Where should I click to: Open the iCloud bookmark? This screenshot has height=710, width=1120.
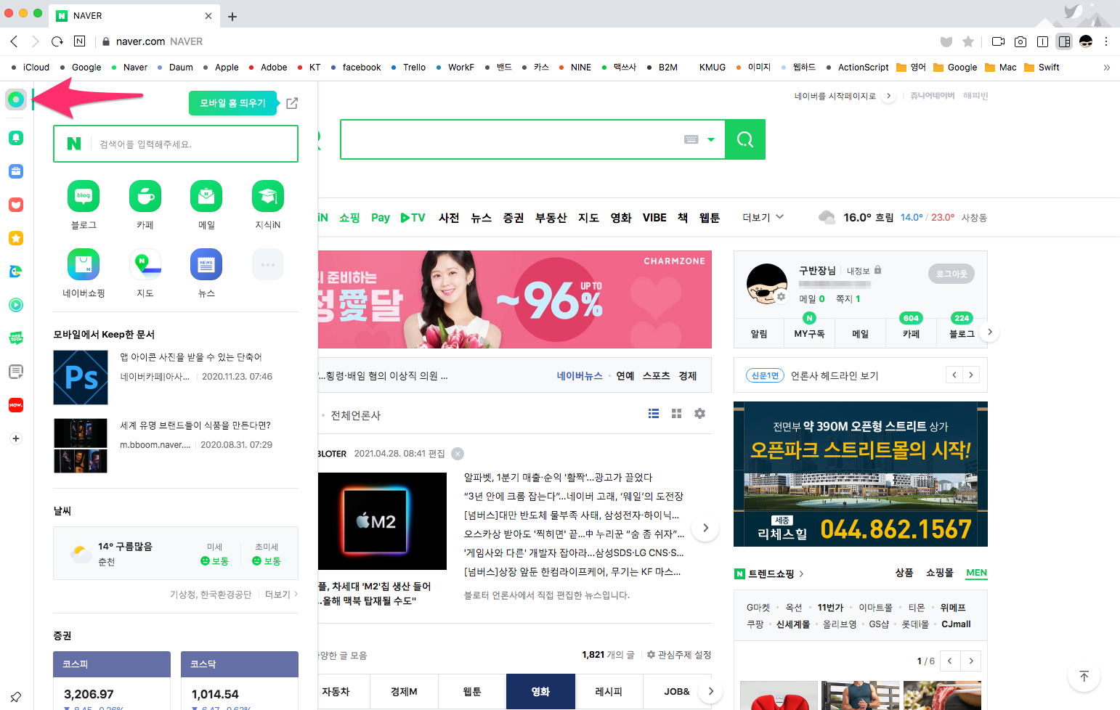(31, 68)
